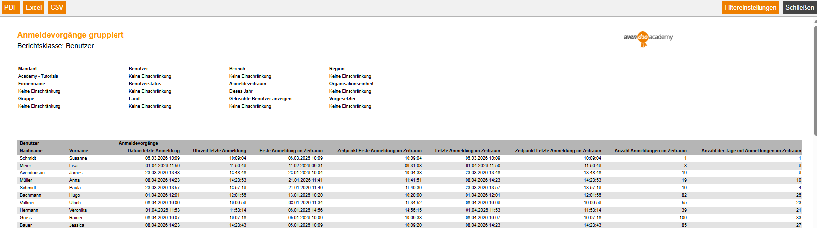
Task: Click the Organisationseinheit filter label
Action: (351, 84)
